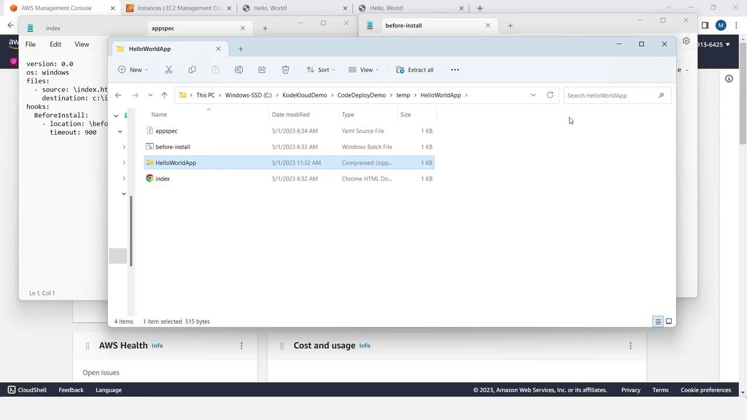Screen dimensions: 747x420
Task: Click the Rename icon in Explorer toolbar
Action: click(x=239, y=70)
